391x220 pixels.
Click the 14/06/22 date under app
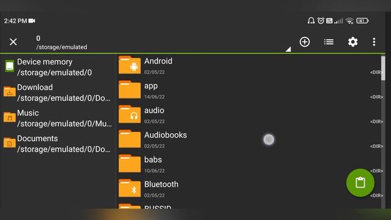point(155,97)
